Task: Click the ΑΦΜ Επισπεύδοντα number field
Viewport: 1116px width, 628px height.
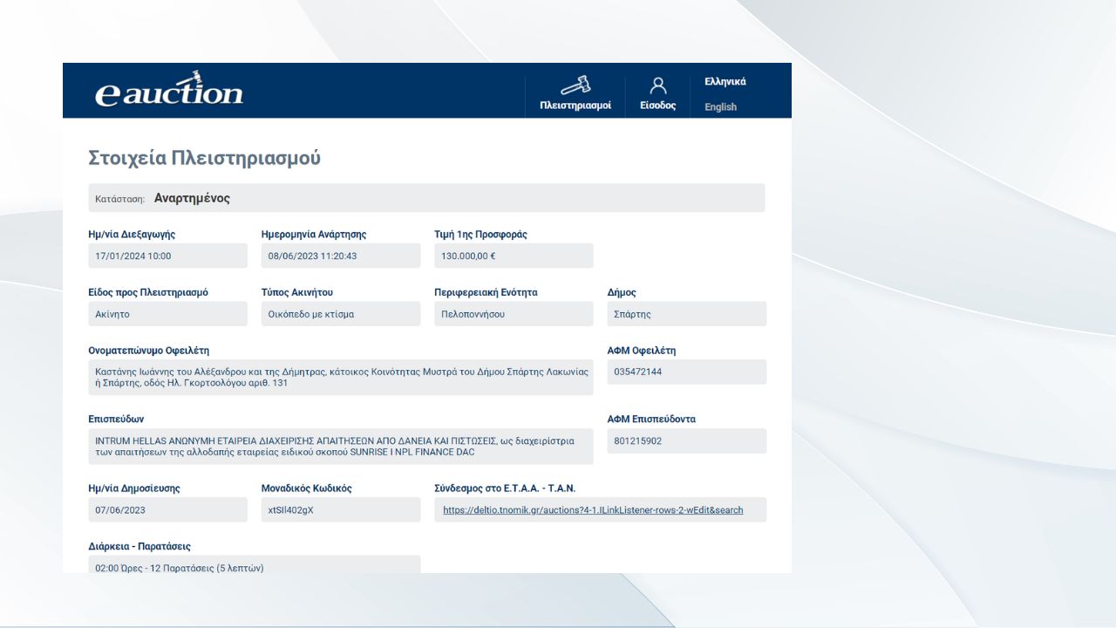Action: point(686,441)
